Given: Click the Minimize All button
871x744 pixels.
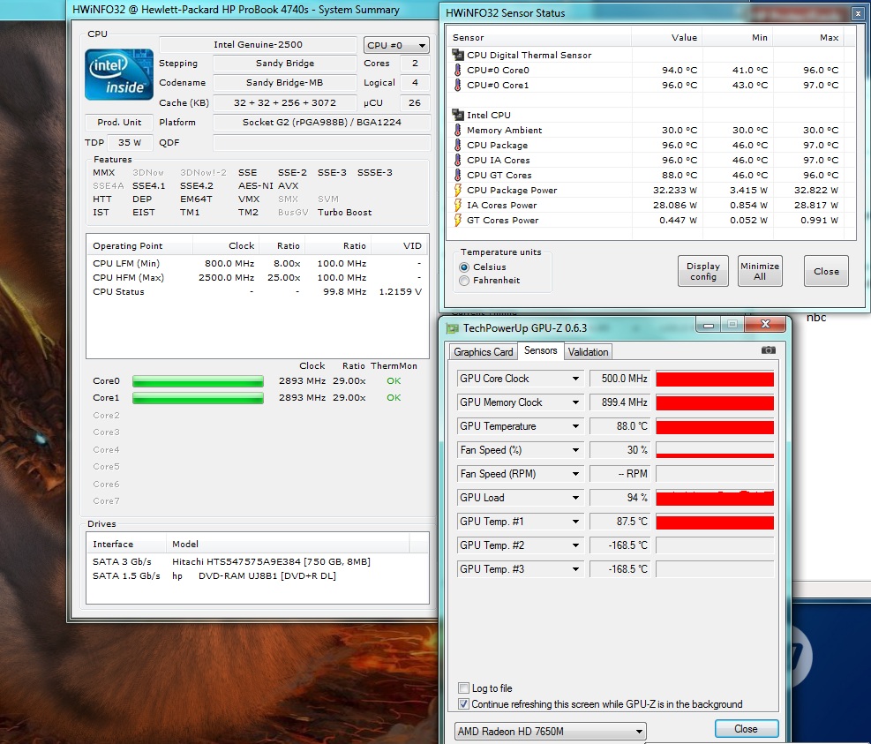Looking at the screenshot, I should pyautogui.click(x=760, y=271).
